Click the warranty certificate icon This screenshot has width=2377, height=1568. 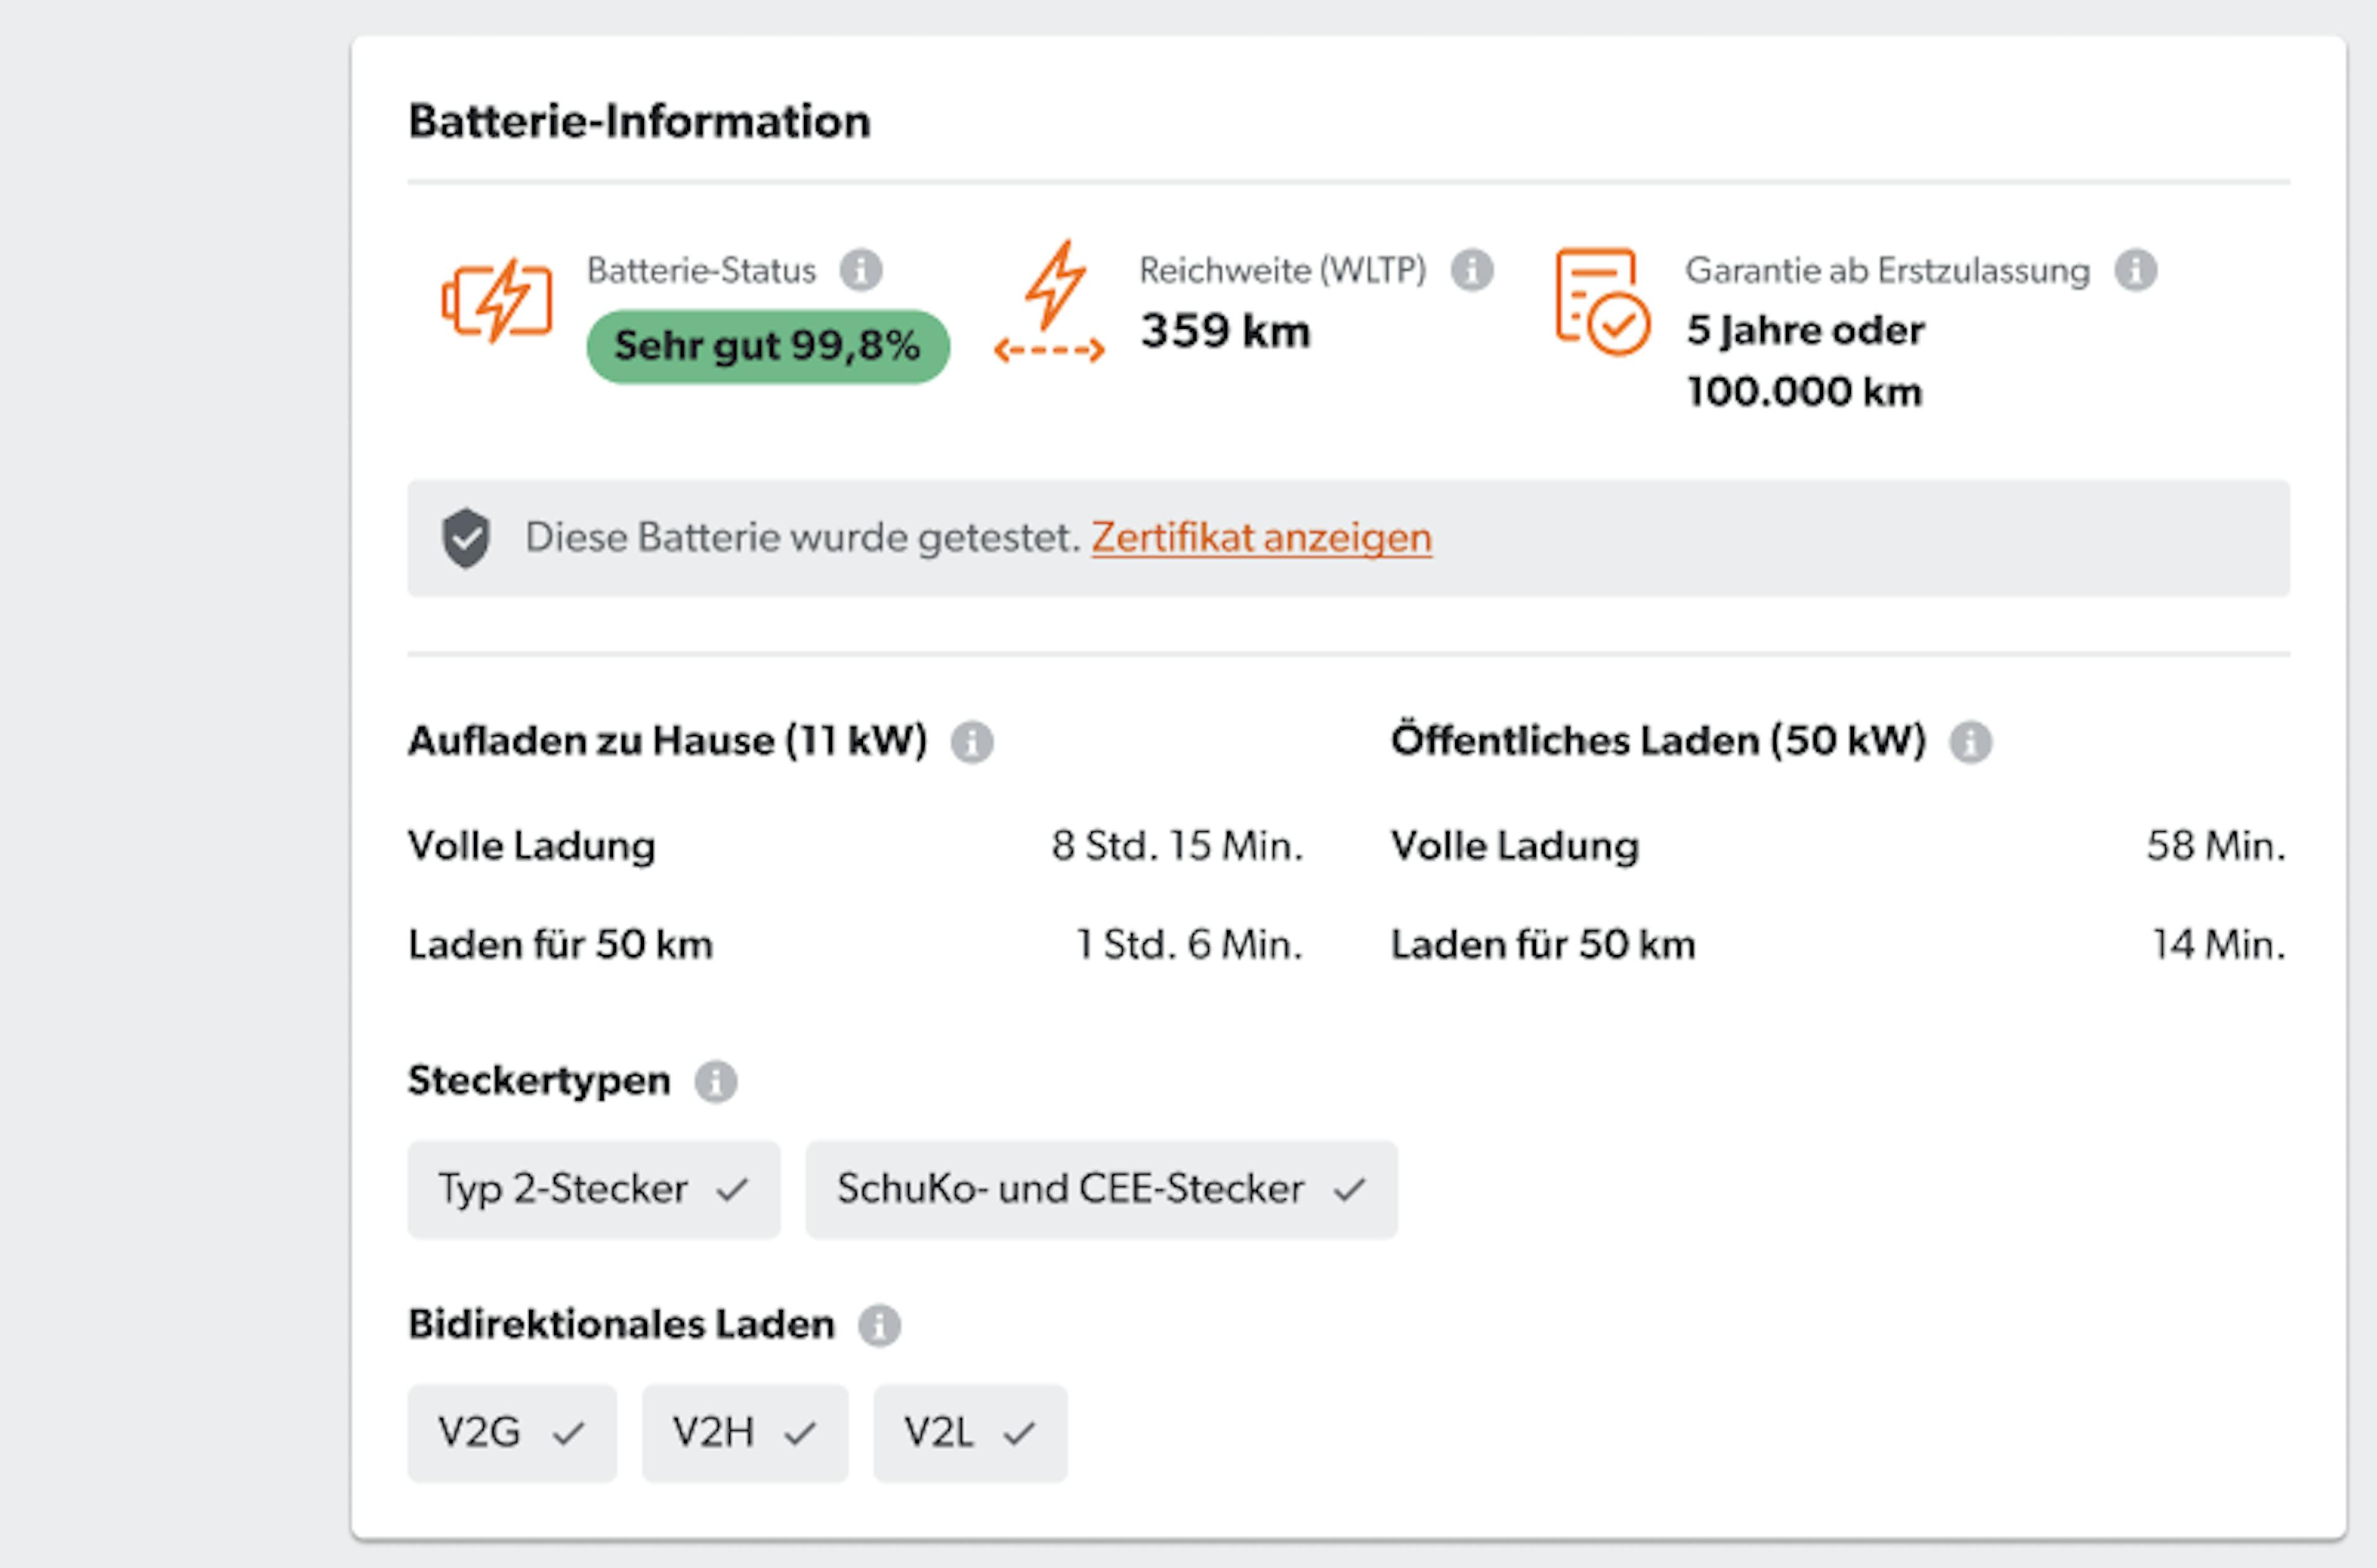click(x=1603, y=301)
